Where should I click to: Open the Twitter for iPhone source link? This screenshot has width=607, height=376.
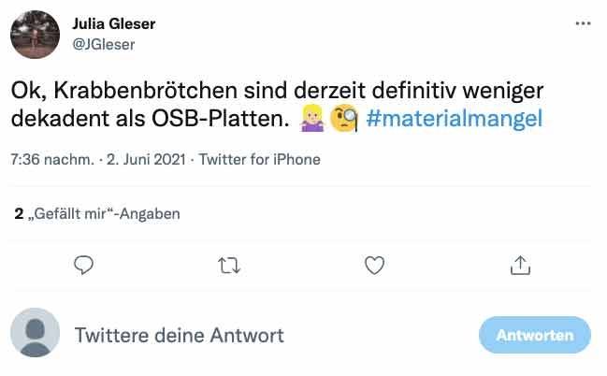(x=260, y=159)
